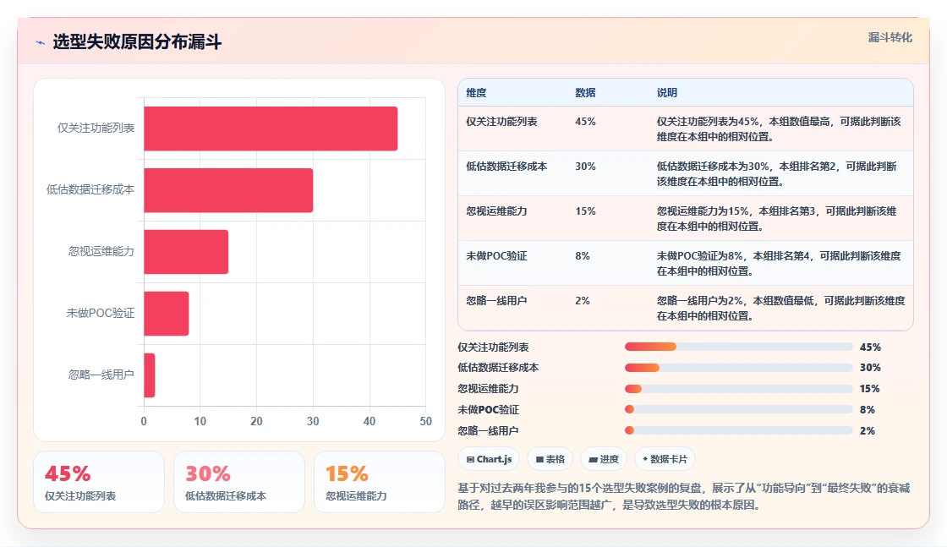Click the title 选型失败原因分布漏斗

[x=137, y=41]
